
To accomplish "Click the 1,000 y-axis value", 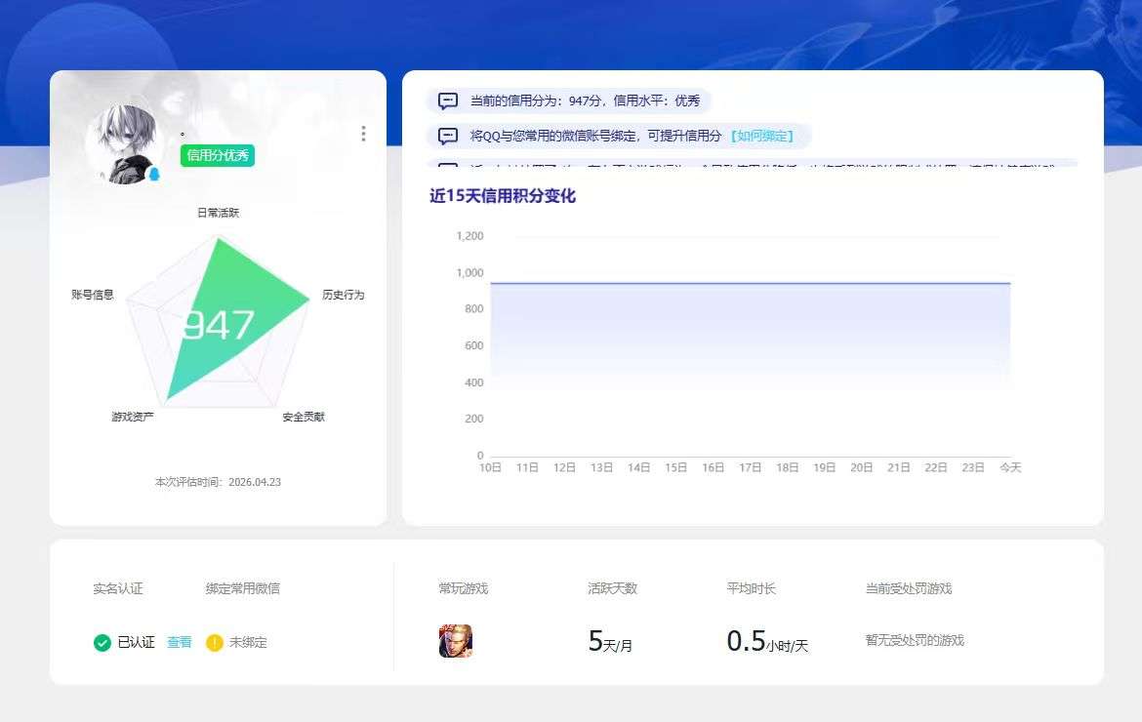I will [469, 273].
